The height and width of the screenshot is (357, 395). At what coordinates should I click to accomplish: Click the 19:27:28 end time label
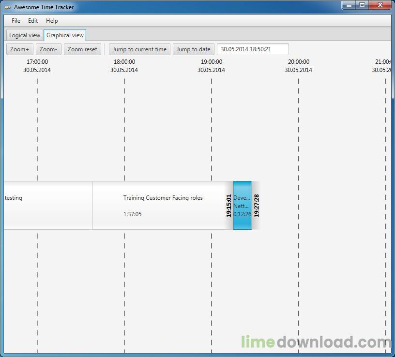pos(256,206)
